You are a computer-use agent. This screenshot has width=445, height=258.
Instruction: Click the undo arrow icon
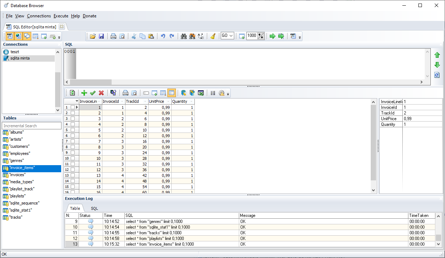click(163, 36)
